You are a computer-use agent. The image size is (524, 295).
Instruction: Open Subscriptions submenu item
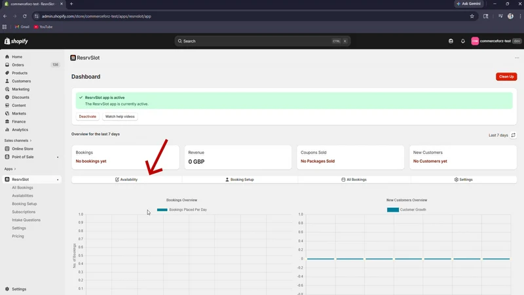click(x=24, y=212)
